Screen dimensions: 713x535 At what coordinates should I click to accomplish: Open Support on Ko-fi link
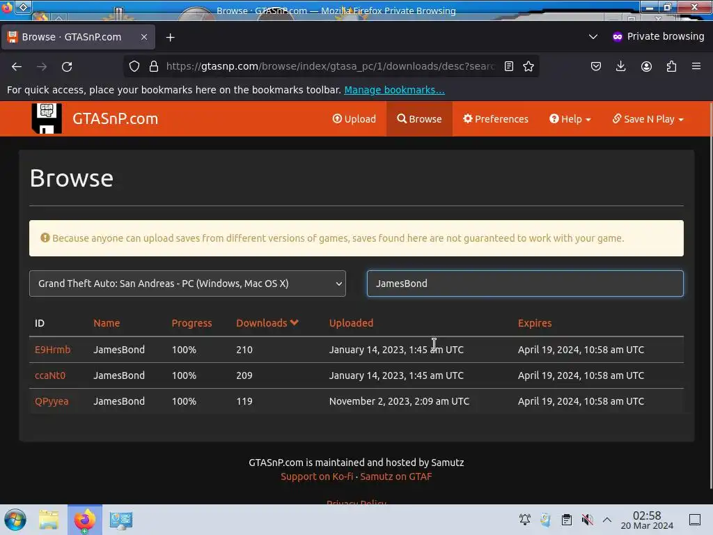(x=317, y=476)
